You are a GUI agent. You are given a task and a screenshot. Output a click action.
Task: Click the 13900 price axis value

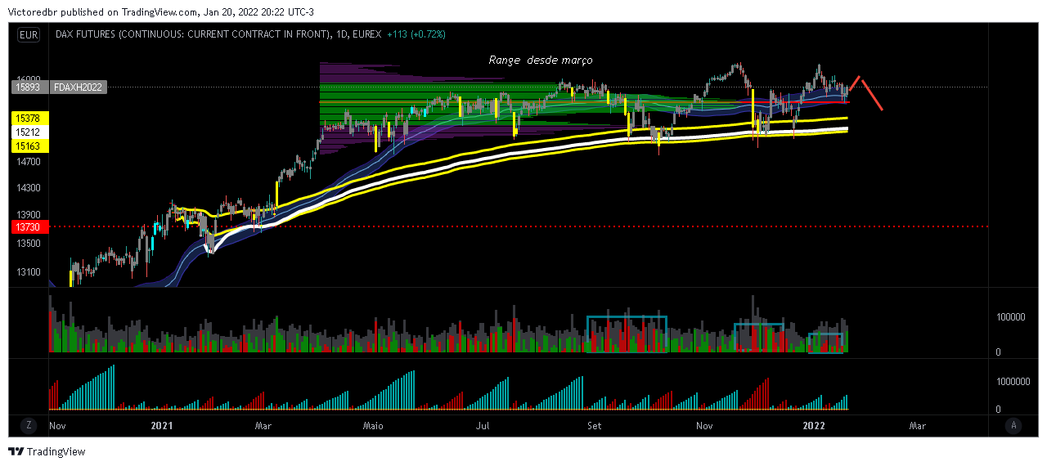(29, 214)
